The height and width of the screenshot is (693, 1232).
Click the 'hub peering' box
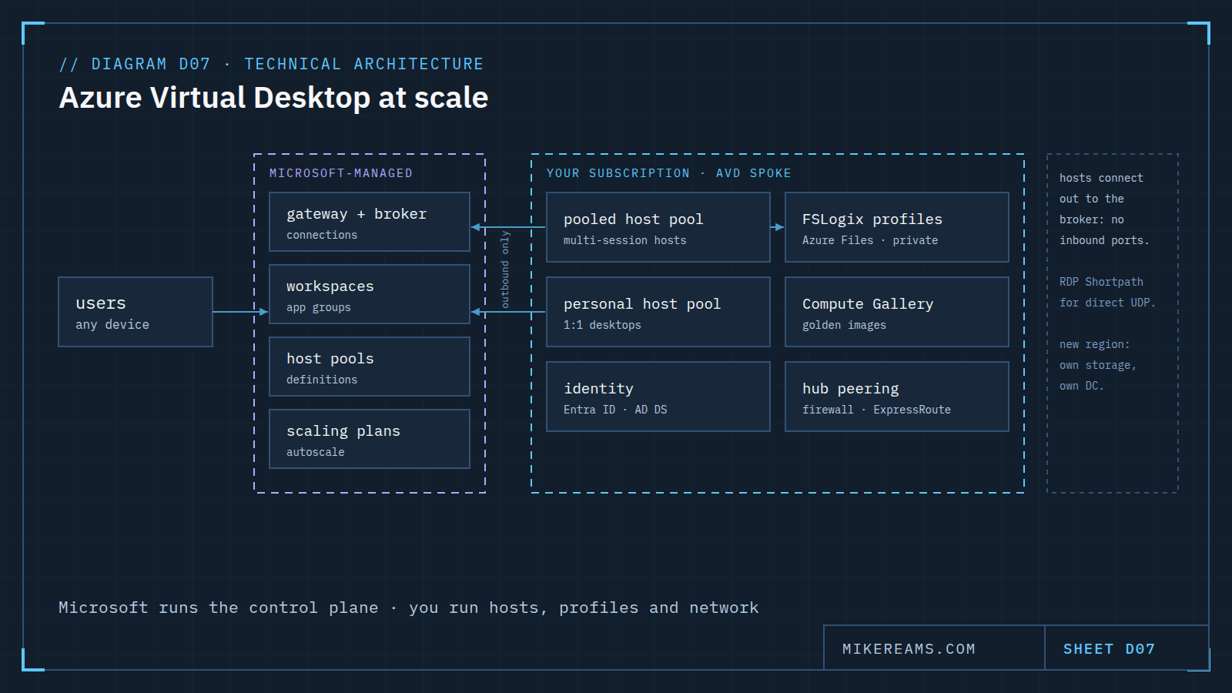pyautogui.click(x=897, y=397)
